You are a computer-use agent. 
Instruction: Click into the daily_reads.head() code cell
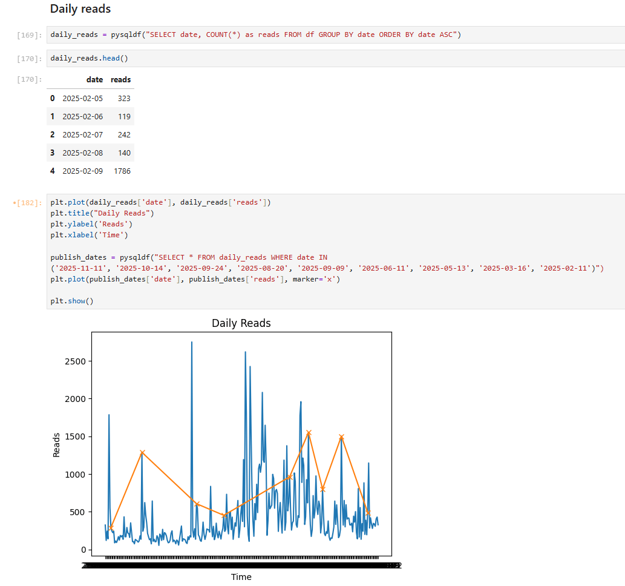point(90,58)
